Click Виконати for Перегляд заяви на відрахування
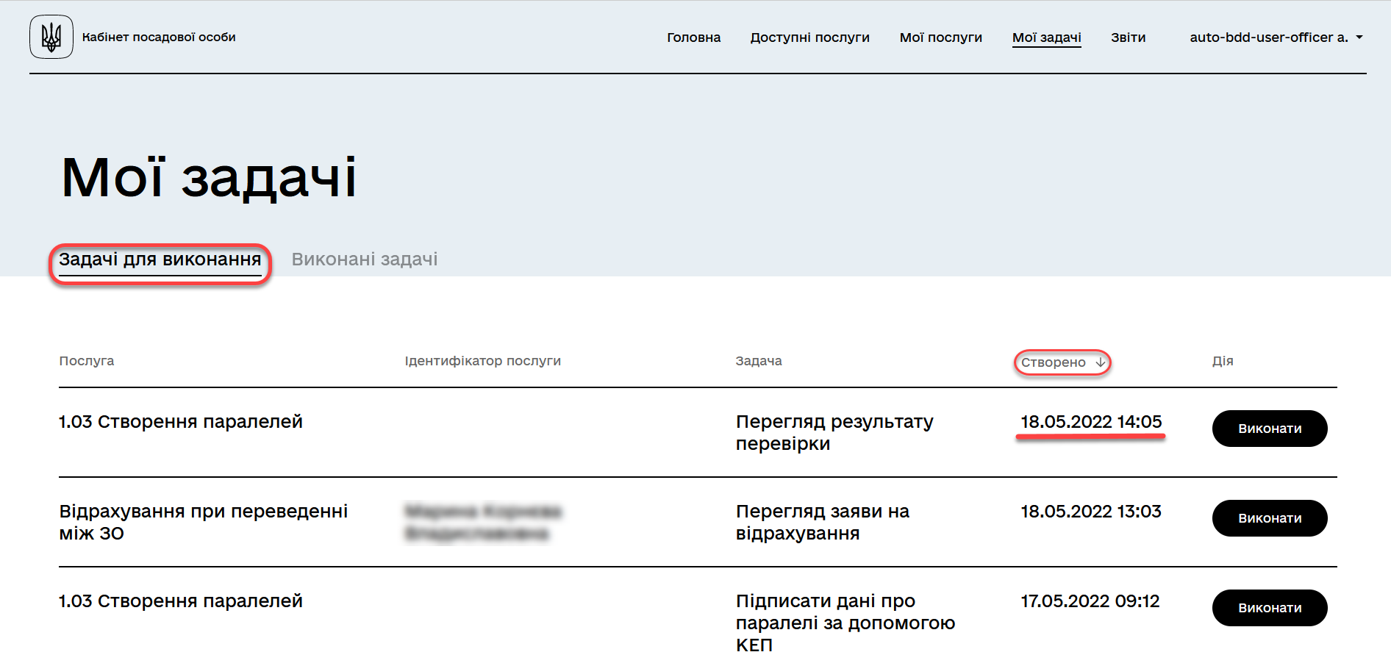The width and height of the screenshot is (1391, 652). pos(1270,518)
